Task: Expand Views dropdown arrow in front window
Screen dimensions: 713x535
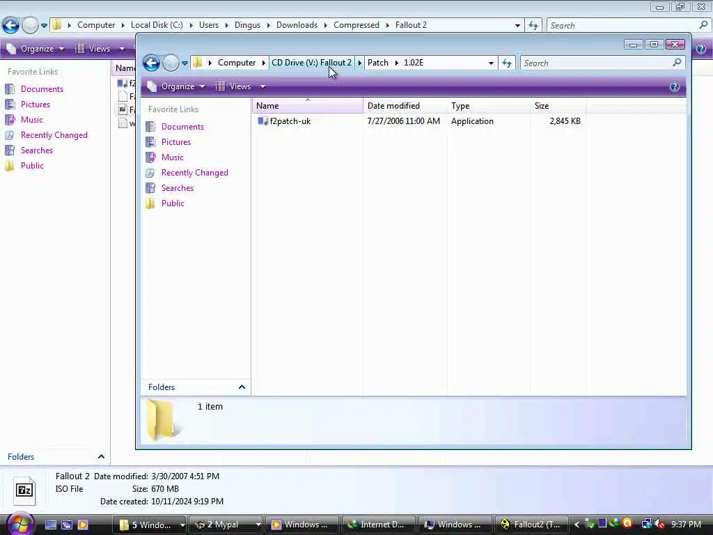Action: (263, 86)
